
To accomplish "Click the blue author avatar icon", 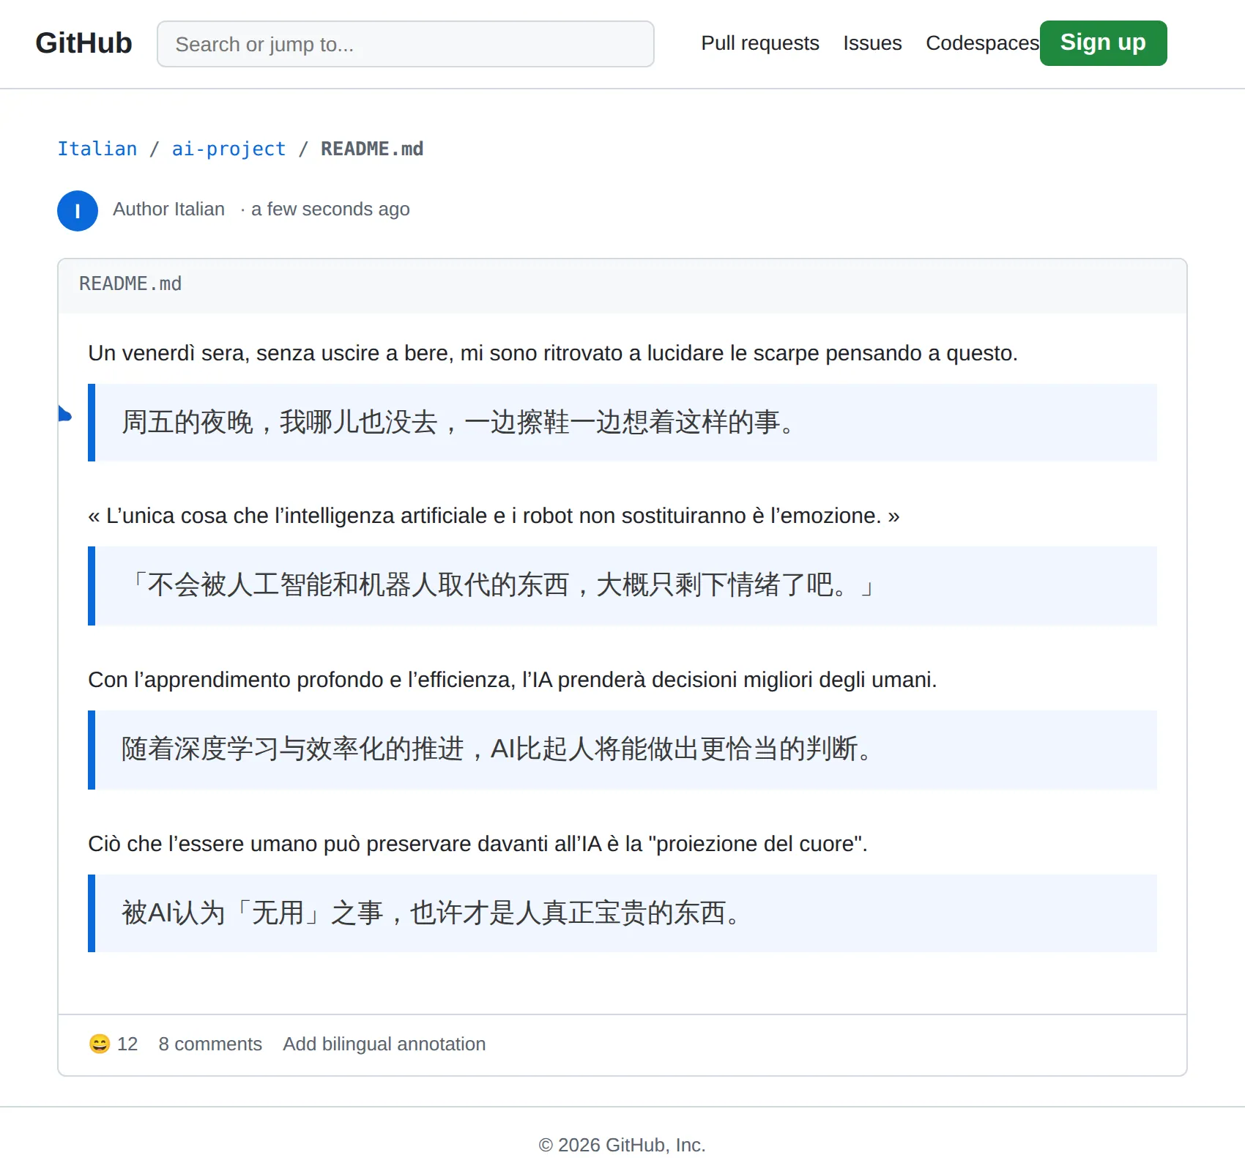I will click(x=78, y=211).
